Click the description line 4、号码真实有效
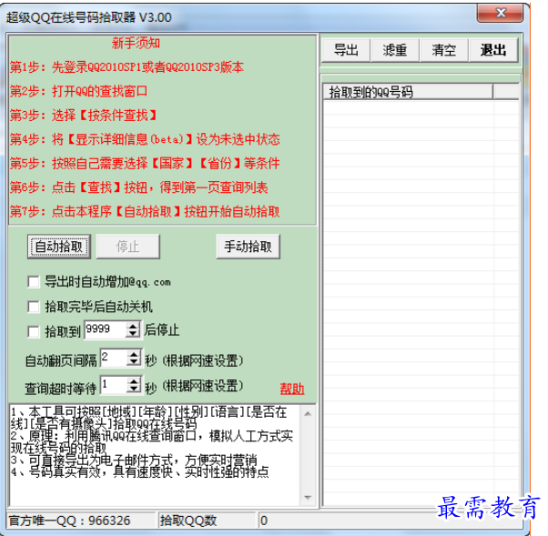Screen dimensions: 548x536 (140, 472)
